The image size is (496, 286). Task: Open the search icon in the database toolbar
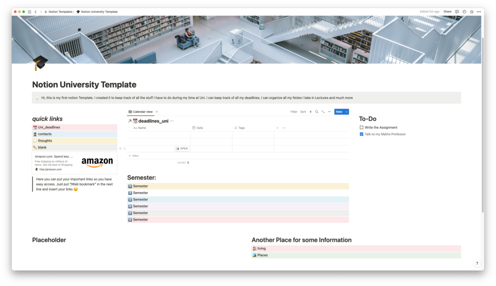tap(316, 112)
